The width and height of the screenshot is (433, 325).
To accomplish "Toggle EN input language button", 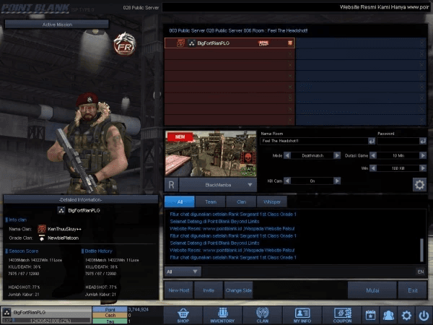I will pos(420,272).
